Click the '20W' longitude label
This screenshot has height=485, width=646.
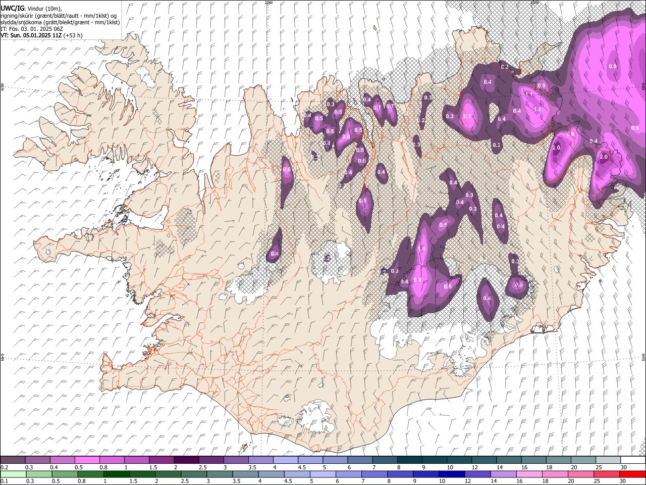click(x=268, y=3)
